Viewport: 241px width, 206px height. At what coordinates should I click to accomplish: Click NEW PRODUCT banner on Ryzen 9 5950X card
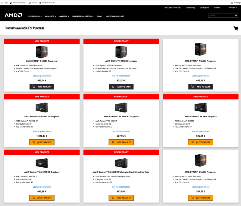121,41
